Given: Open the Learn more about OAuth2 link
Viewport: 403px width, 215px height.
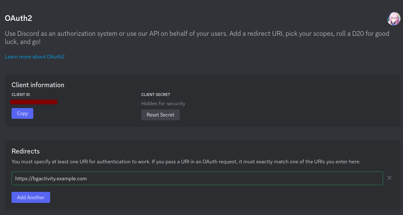Looking at the screenshot, I should (x=35, y=57).
